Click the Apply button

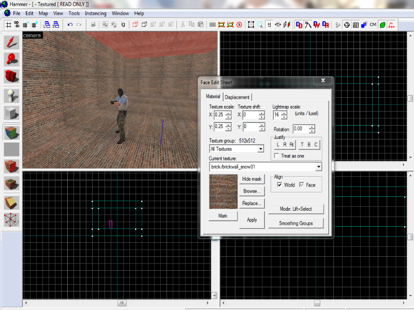point(252,220)
